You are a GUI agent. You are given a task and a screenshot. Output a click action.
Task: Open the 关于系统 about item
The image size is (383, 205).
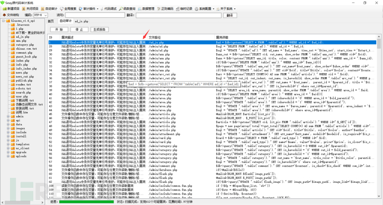[x=224, y=9]
